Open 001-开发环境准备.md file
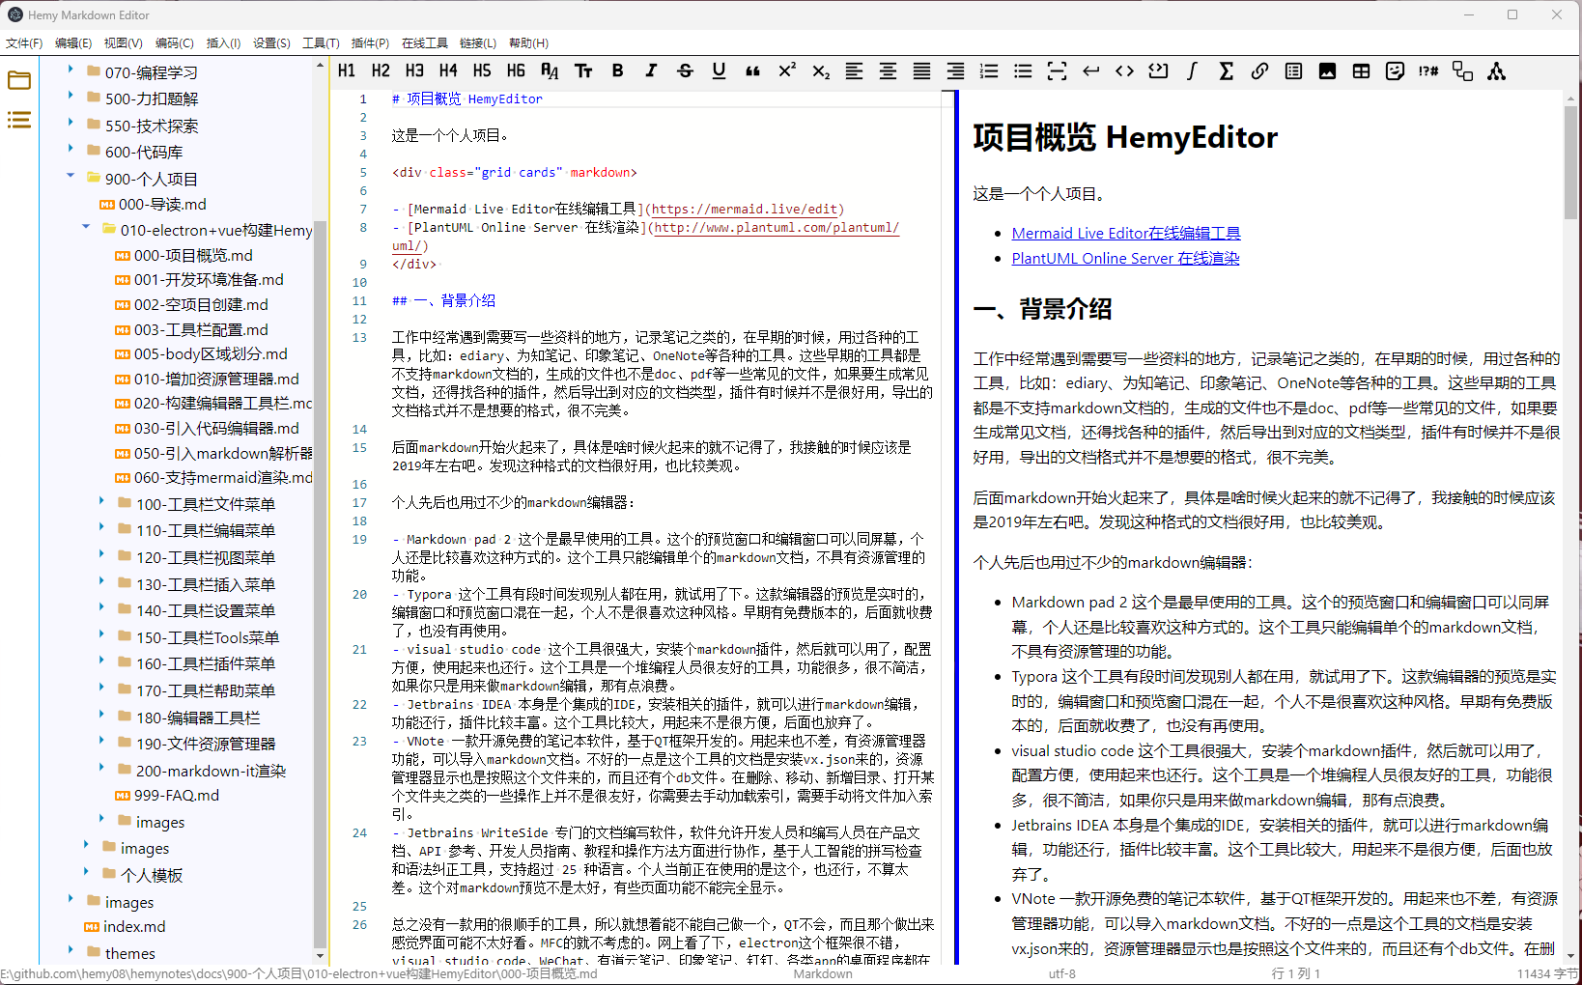This screenshot has width=1582, height=985. click(209, 280)
